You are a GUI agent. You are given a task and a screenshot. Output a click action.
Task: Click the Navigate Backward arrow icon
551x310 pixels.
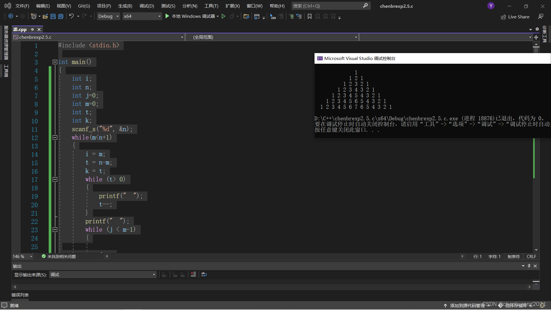click(11, 16)
